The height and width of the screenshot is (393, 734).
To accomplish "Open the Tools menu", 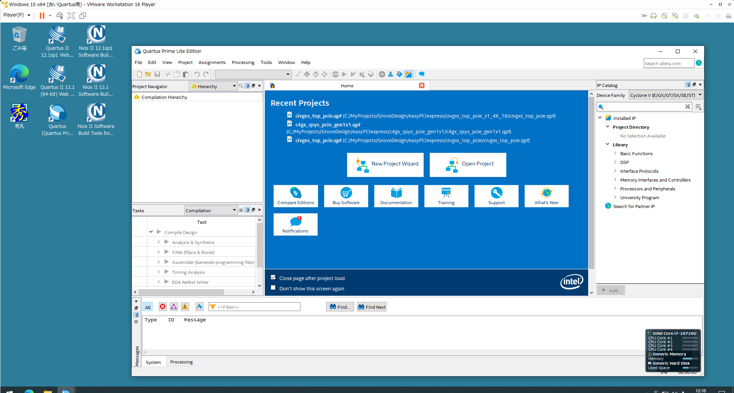I will point(266,62).
